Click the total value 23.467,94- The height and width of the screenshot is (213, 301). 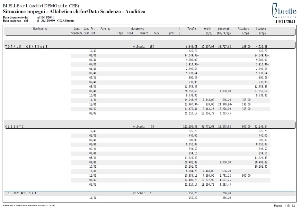coord(191,104)
